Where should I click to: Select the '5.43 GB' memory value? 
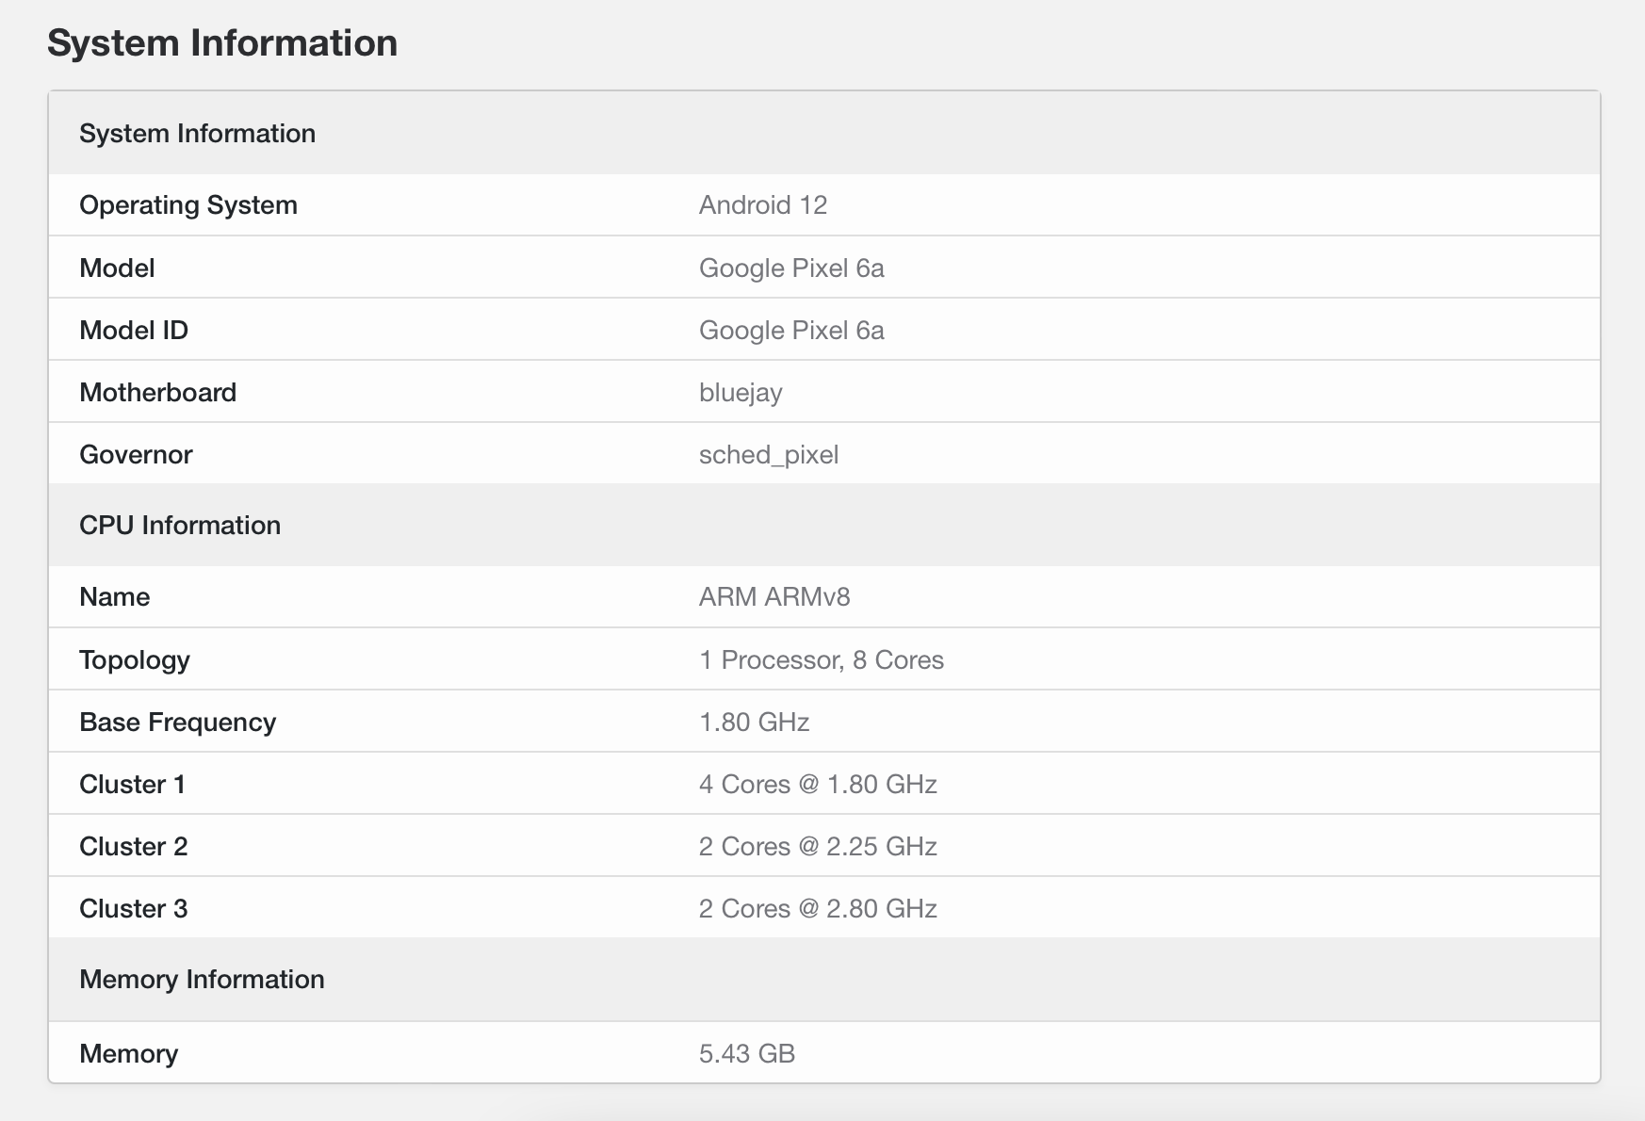pos(747,1054)
